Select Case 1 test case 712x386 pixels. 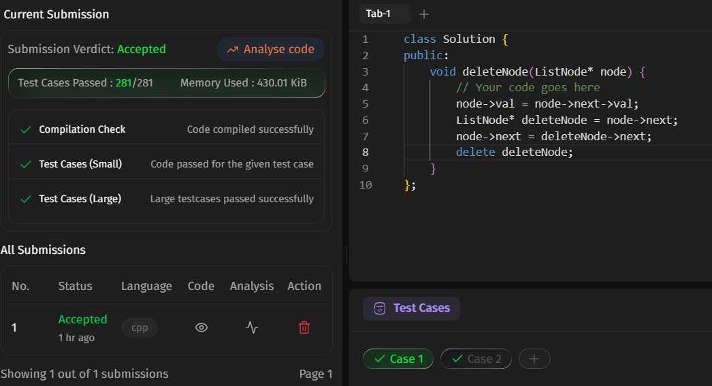coord(398,359)
